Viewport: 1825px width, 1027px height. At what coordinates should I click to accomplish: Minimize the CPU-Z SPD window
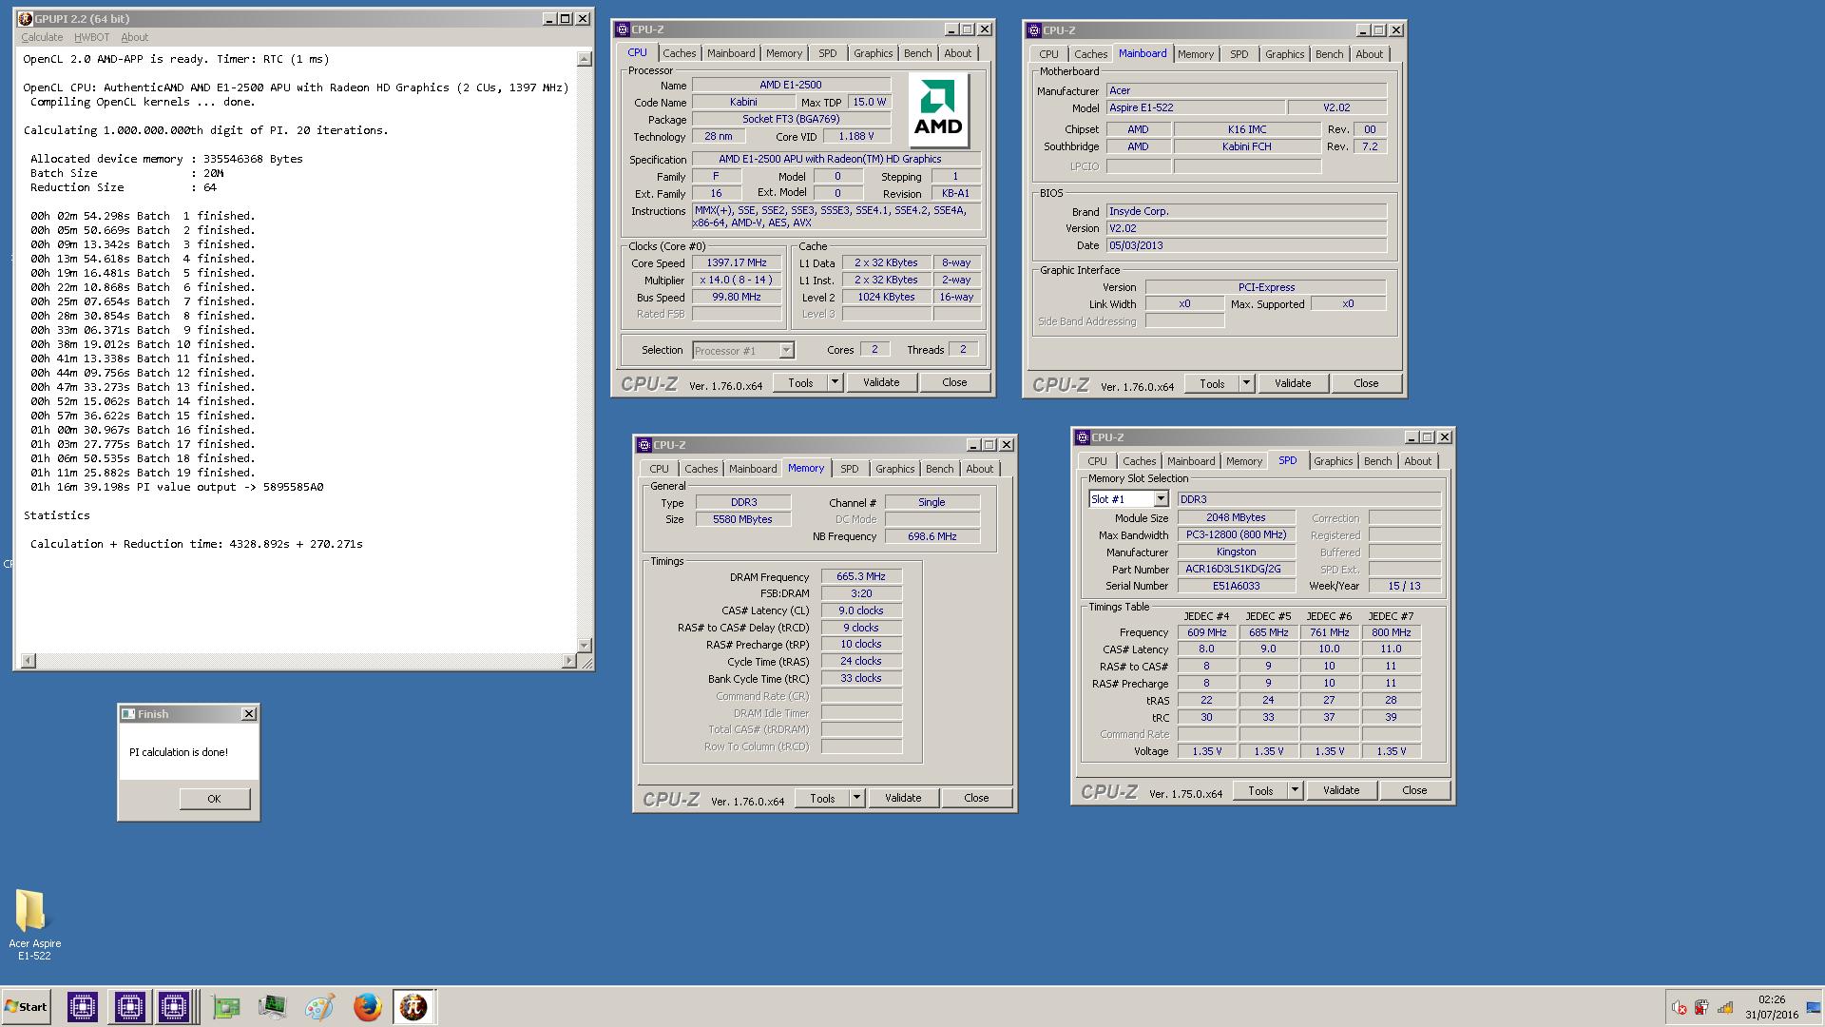(1411, 437)
